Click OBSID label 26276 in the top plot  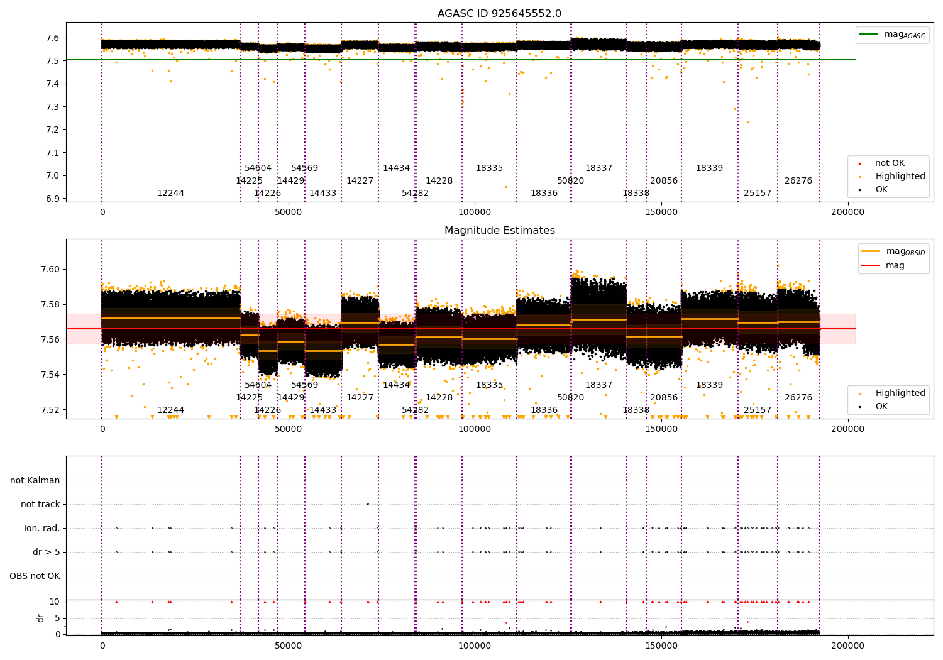[x=798, y=181]
